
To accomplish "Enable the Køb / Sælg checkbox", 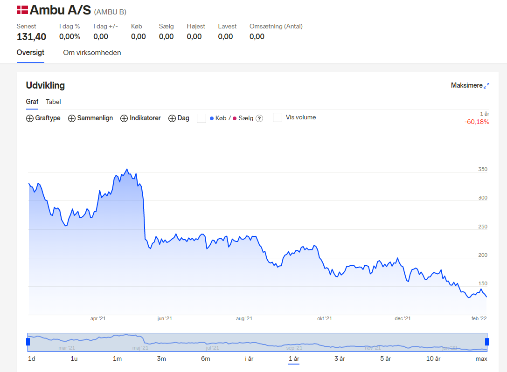I will coord(201,118).
